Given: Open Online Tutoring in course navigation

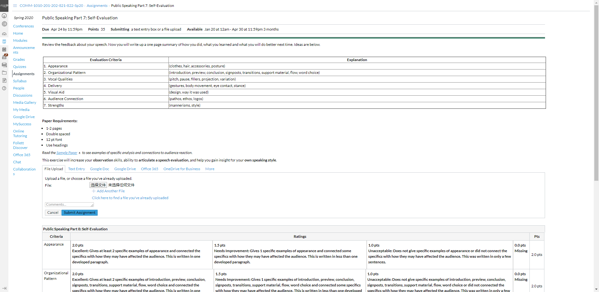Looking at the screenshot, I should (20, 133).
